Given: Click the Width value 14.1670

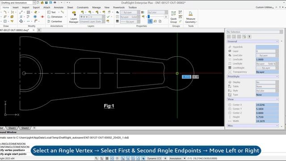Looking at the screenshot, I should (267, 121).
